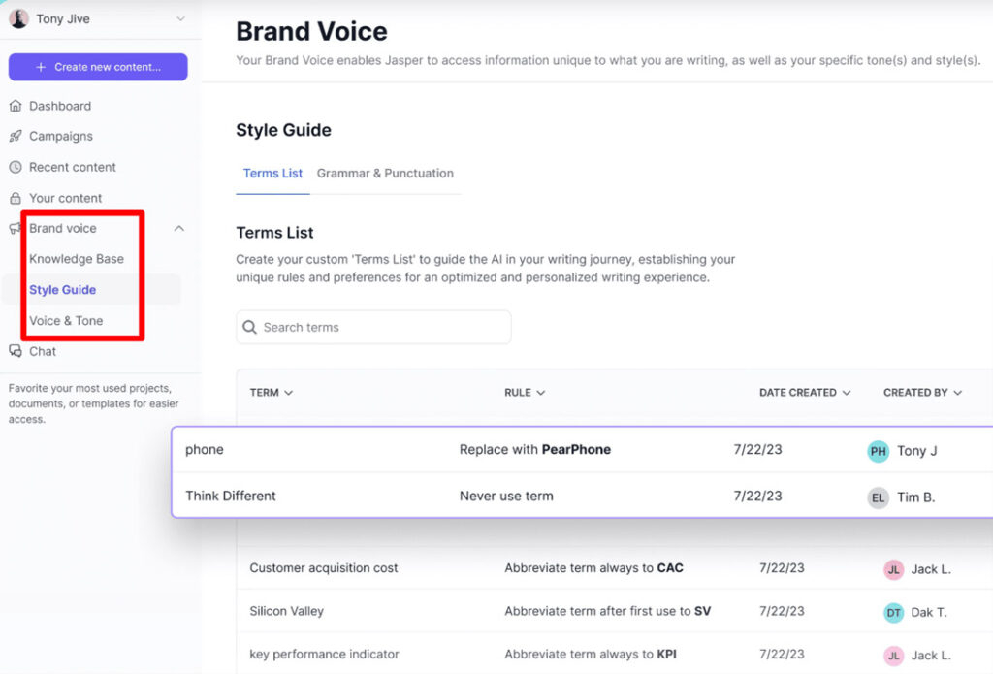Image resolution: width=993 pixels, height=674 pixels.
Task: Click the Dashboard home icon
Action: (x=16, y=106)
